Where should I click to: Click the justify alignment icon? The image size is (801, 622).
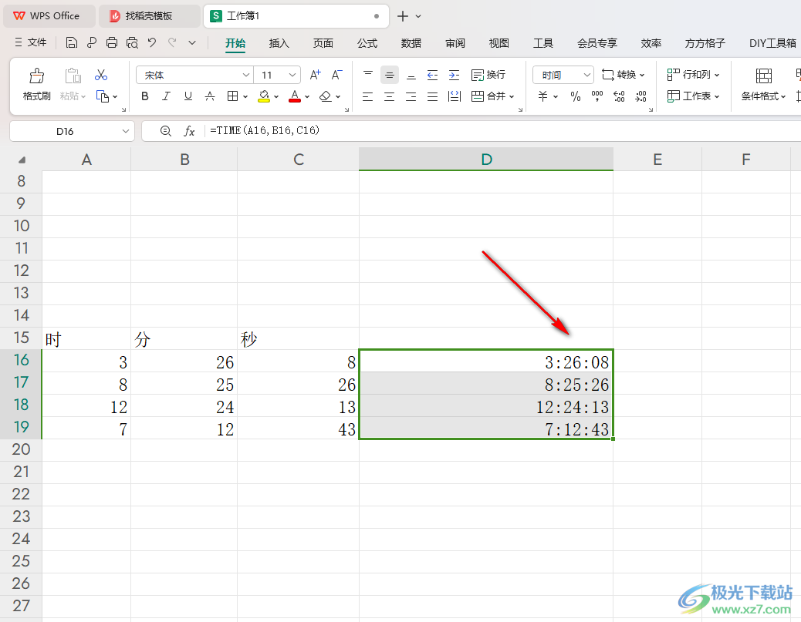click(433, 96)
